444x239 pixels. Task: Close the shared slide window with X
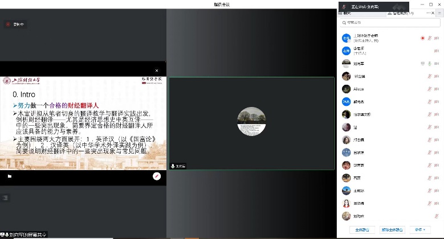point(157,71)
